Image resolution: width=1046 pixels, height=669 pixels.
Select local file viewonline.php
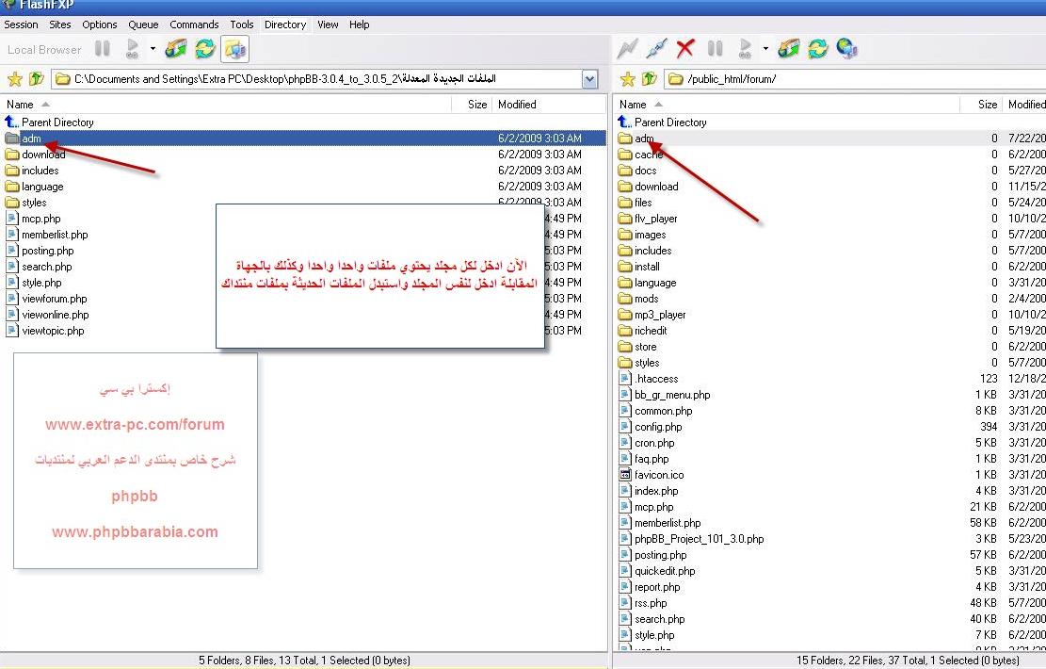[x=47, y=315]
